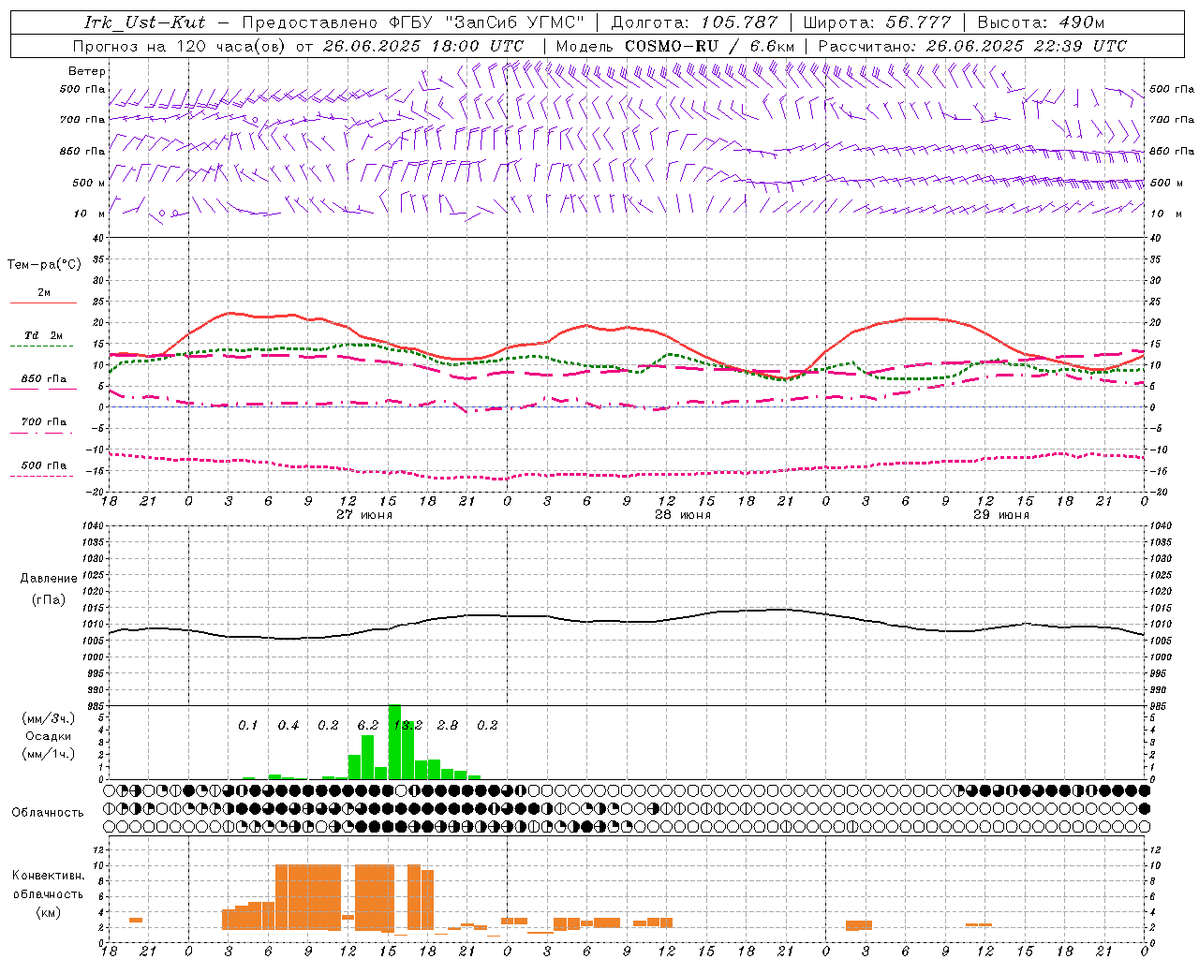
Task: Click the longitude value Долгота: 105.787
Action: (694, 22)
